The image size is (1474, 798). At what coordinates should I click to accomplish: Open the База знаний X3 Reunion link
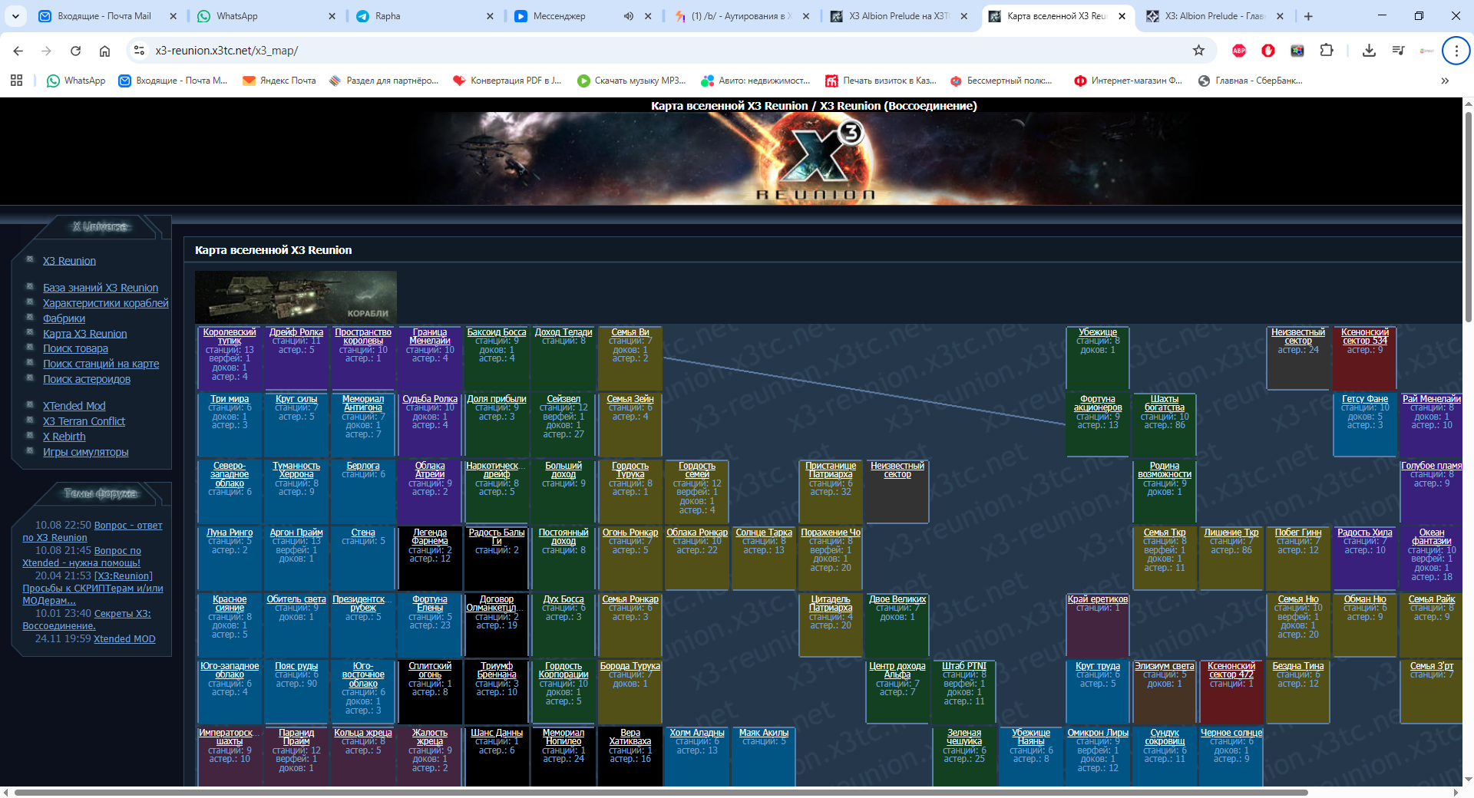(101, 288)
